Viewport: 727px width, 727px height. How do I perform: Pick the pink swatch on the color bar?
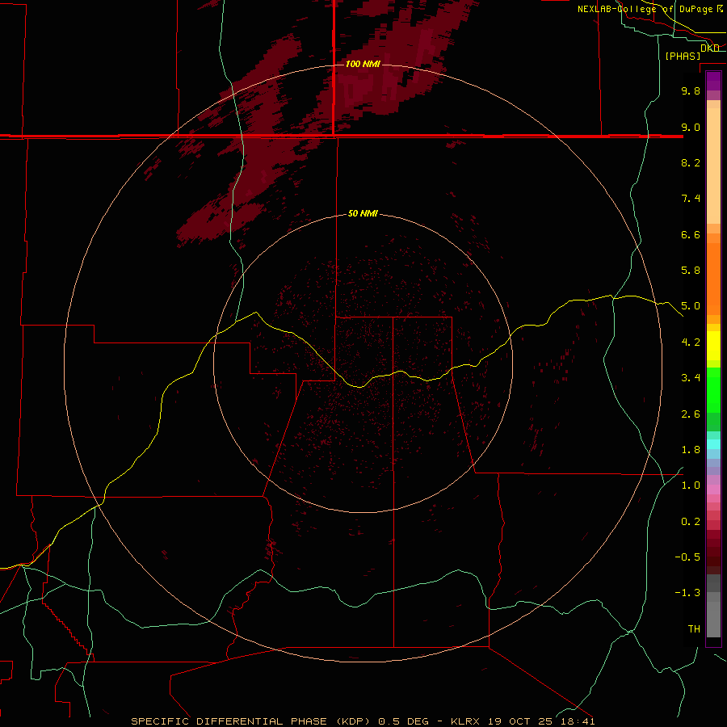click(x=713, y=490)
